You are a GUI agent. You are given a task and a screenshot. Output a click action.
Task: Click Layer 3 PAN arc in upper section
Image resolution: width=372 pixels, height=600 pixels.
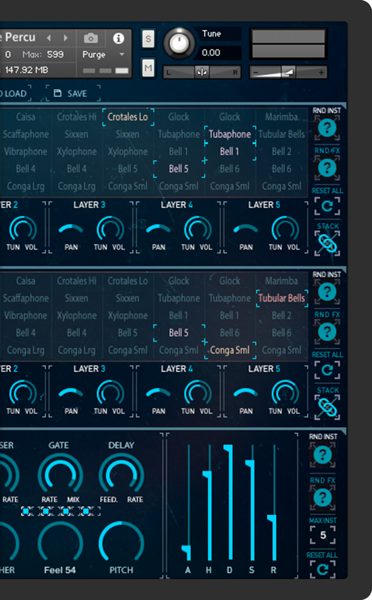(x=71, y=229)
